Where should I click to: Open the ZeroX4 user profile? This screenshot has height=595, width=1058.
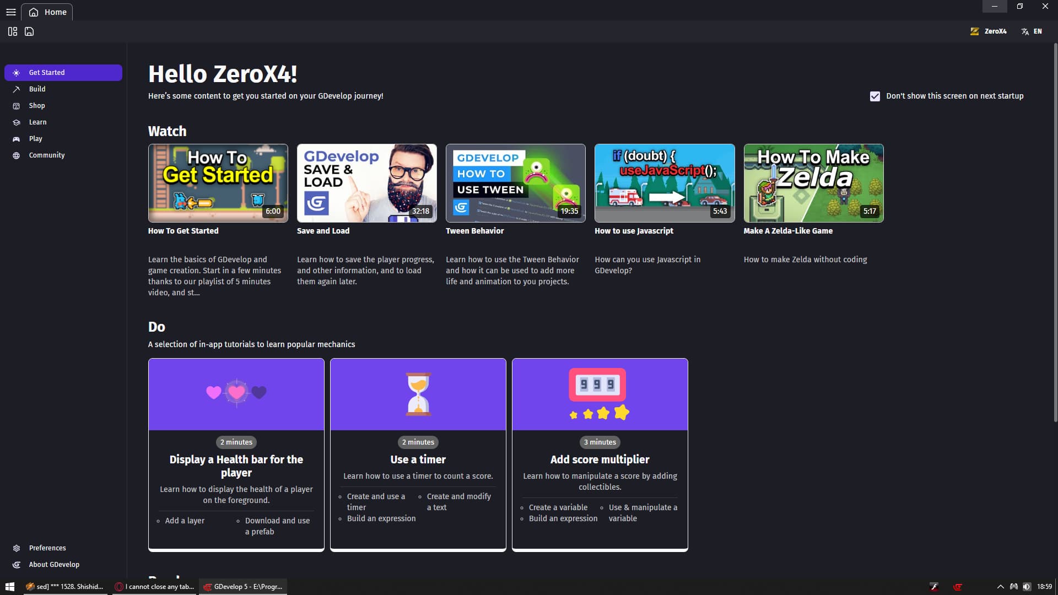click(x=989, y=31)
